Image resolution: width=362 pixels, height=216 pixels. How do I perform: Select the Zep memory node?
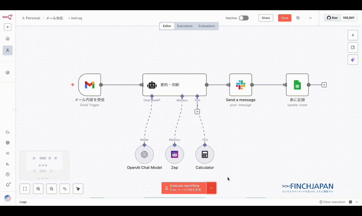174,154
